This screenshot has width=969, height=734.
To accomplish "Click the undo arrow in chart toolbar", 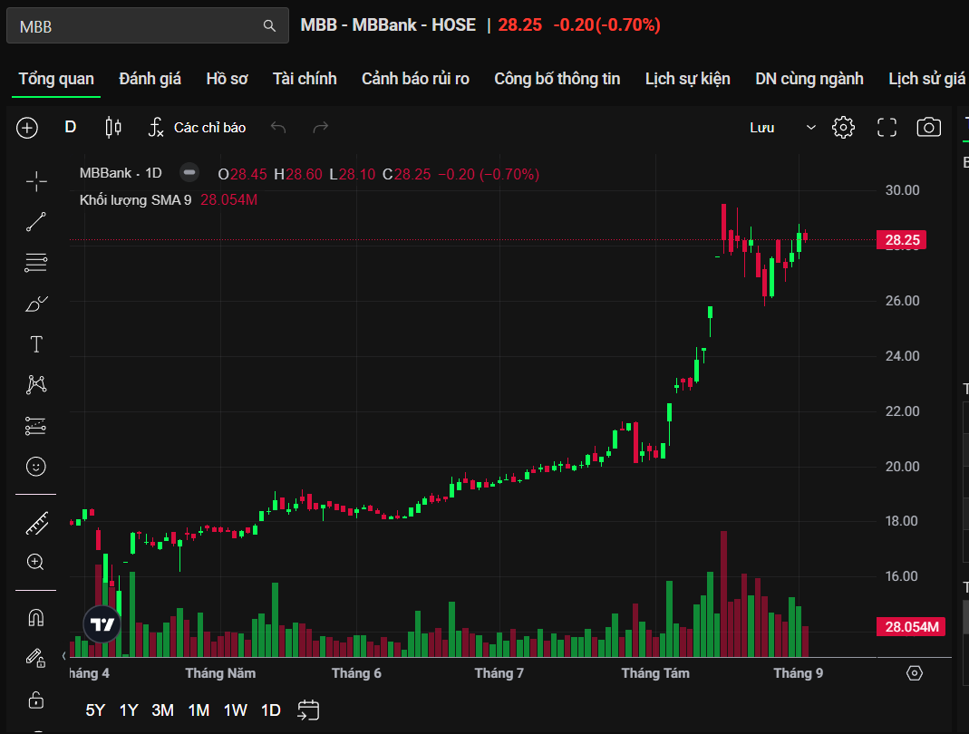I will point(278,127).
